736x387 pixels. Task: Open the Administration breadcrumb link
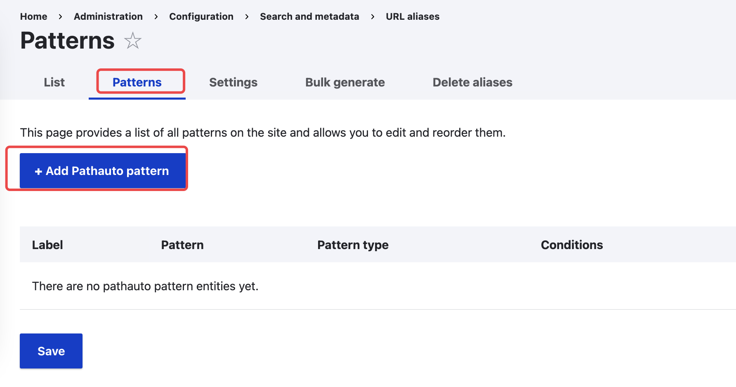coord(108,16)
